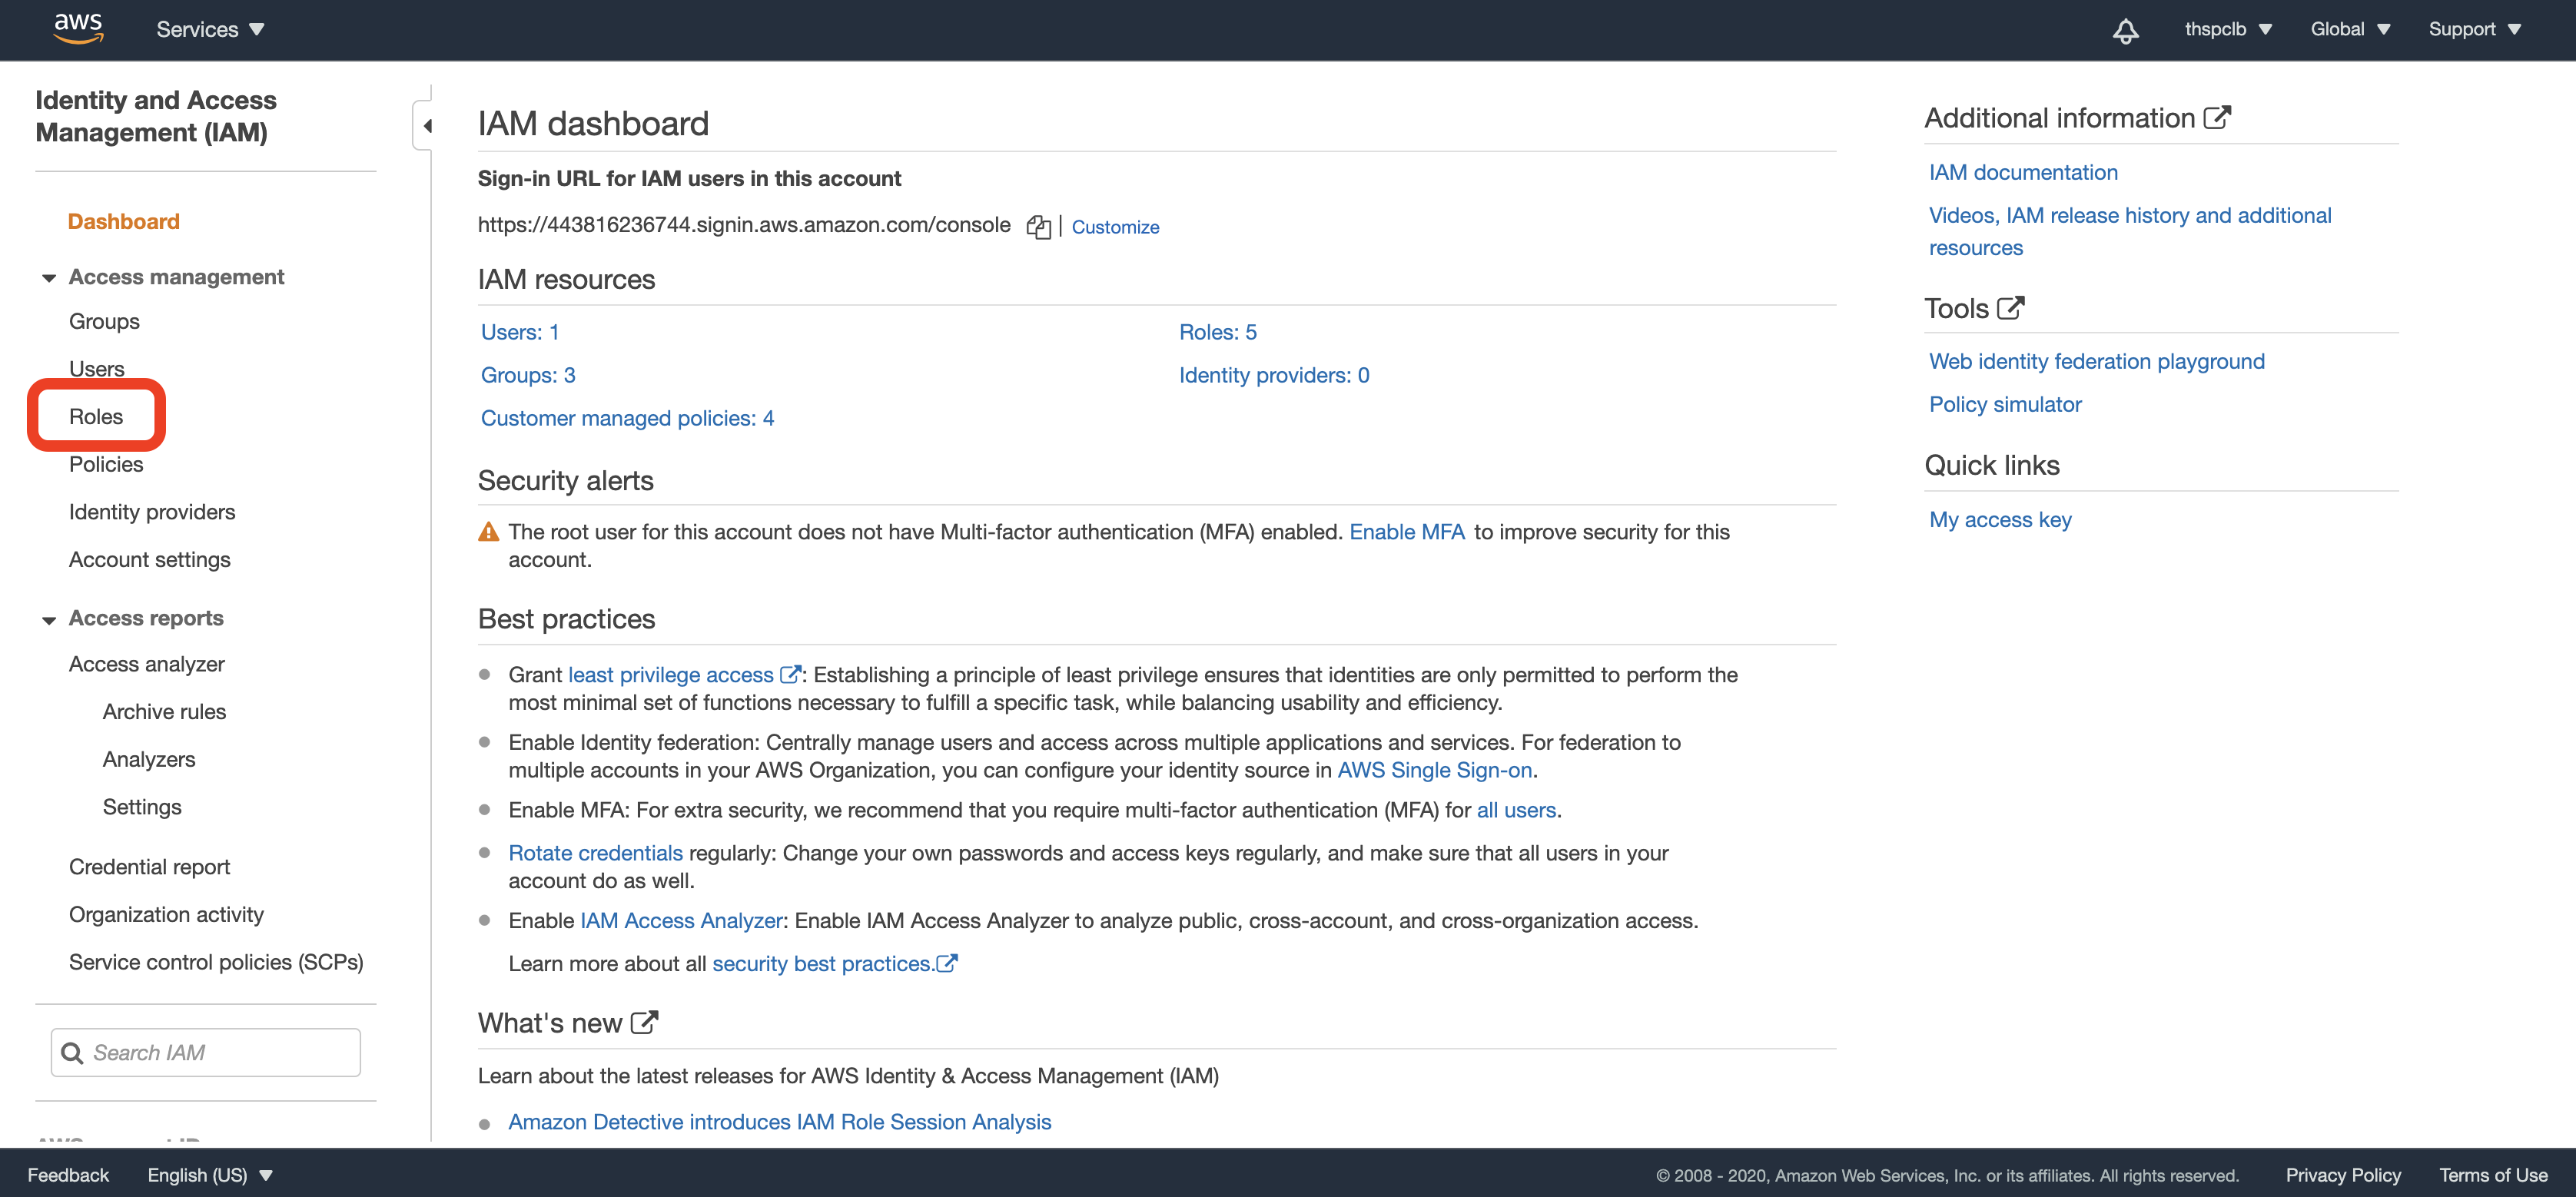This screenshot has width=2576, height=1197.
Task: Click Customize next to the sign-in URL
Action: pyautogui.click(x=1115, y=227)
